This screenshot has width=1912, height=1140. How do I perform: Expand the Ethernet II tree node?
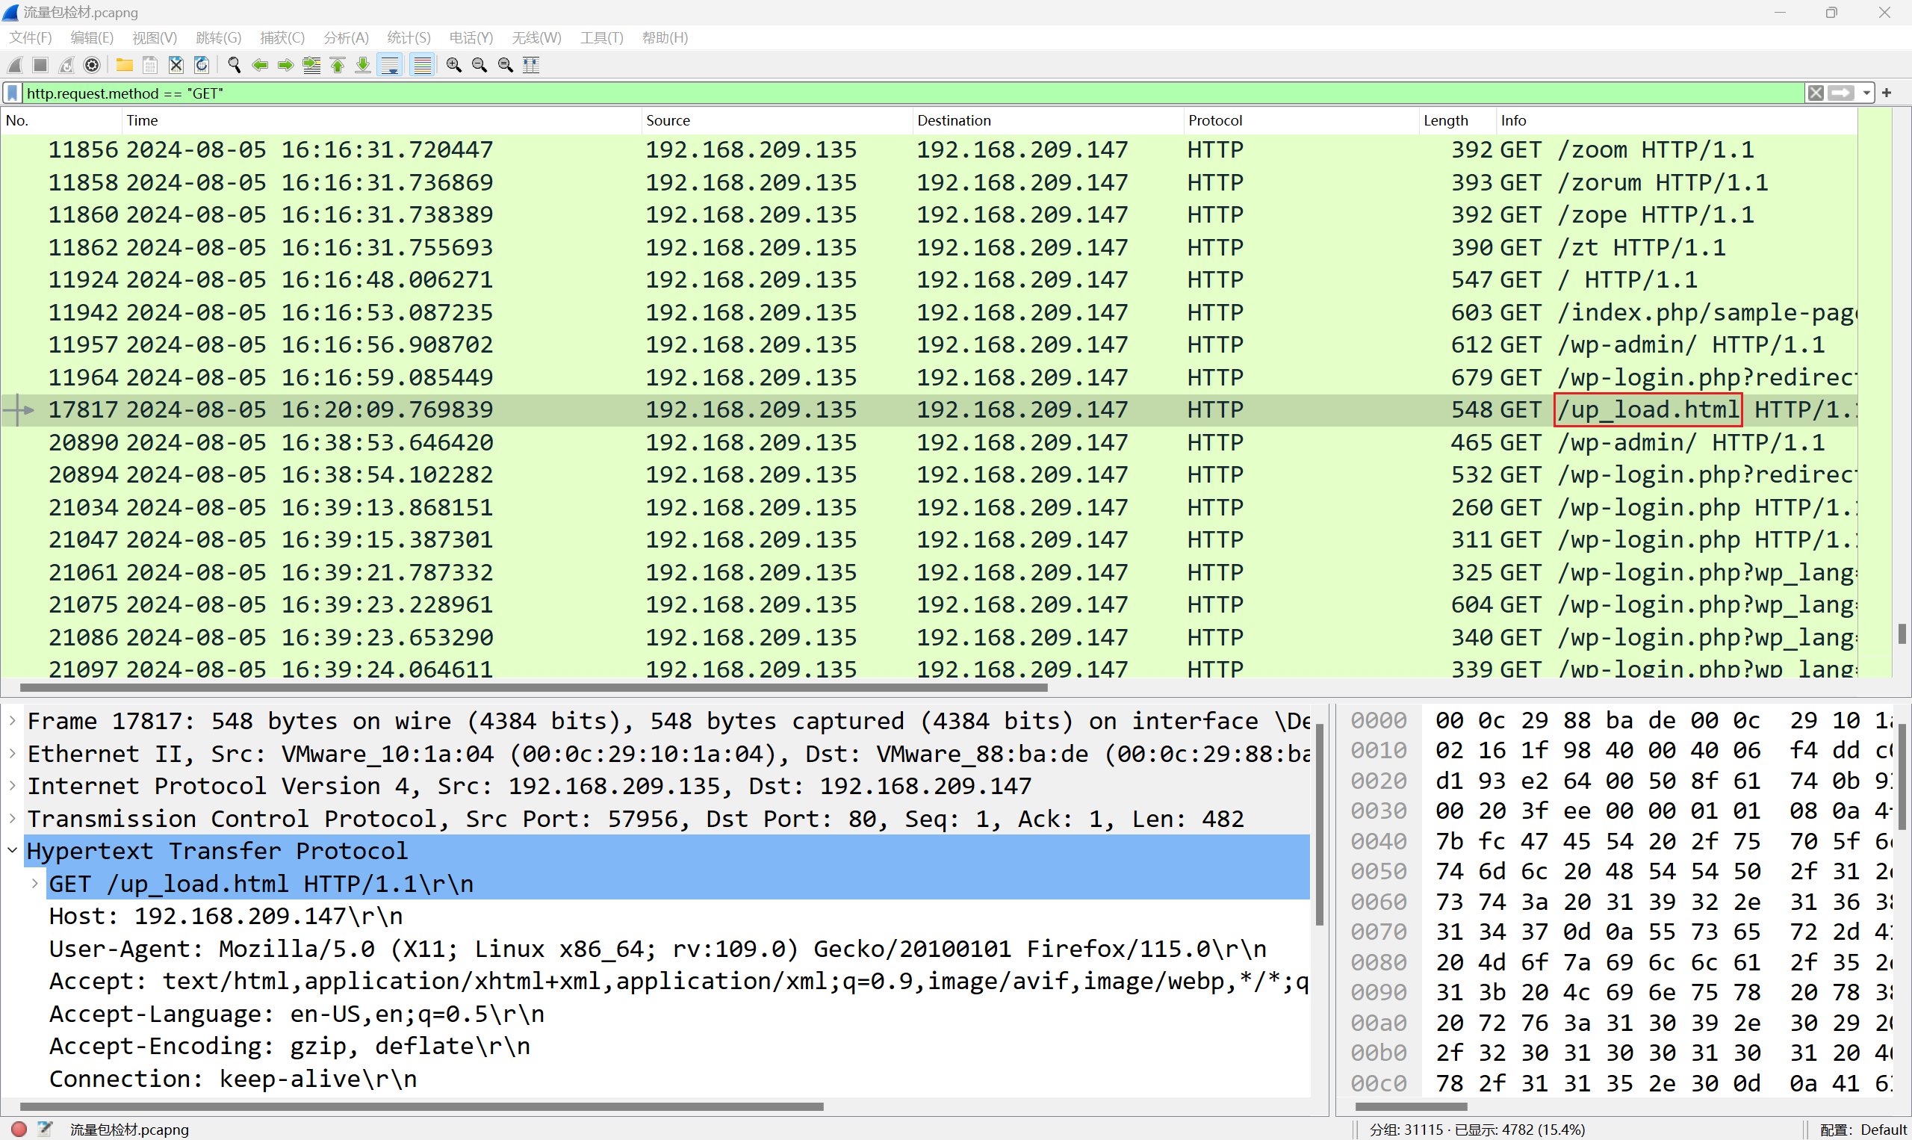click(x=12, y=754)
